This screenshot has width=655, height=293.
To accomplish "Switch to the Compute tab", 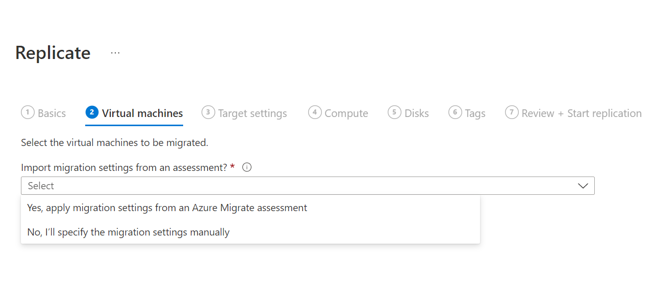I will coord(346,112).
